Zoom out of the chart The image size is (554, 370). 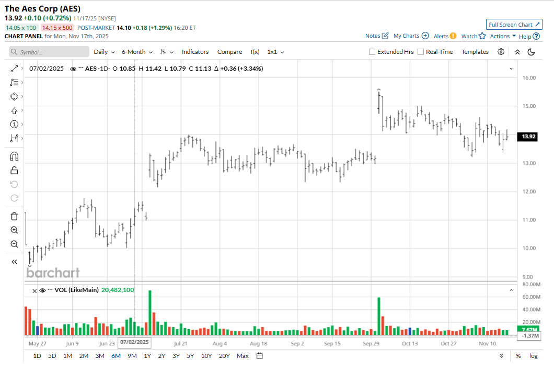[x=14, y=244]
